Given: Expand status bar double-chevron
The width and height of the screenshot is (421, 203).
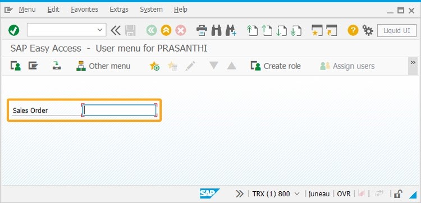Looking at the screenshot, I should tap(240, 193).
